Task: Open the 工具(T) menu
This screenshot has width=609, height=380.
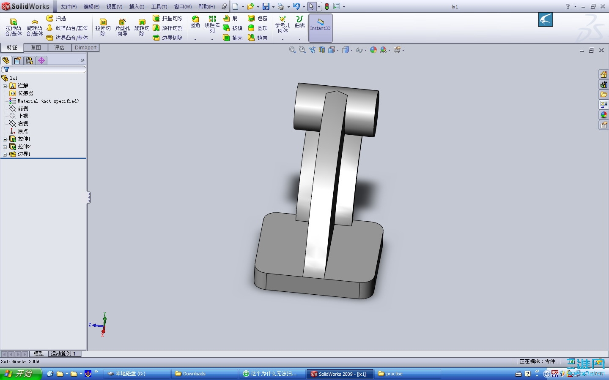Action: click(159, 7)
